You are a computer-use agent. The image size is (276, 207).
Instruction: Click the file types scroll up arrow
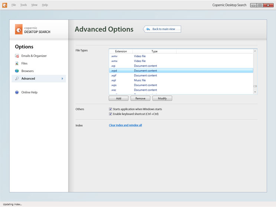tap(255, 51)
